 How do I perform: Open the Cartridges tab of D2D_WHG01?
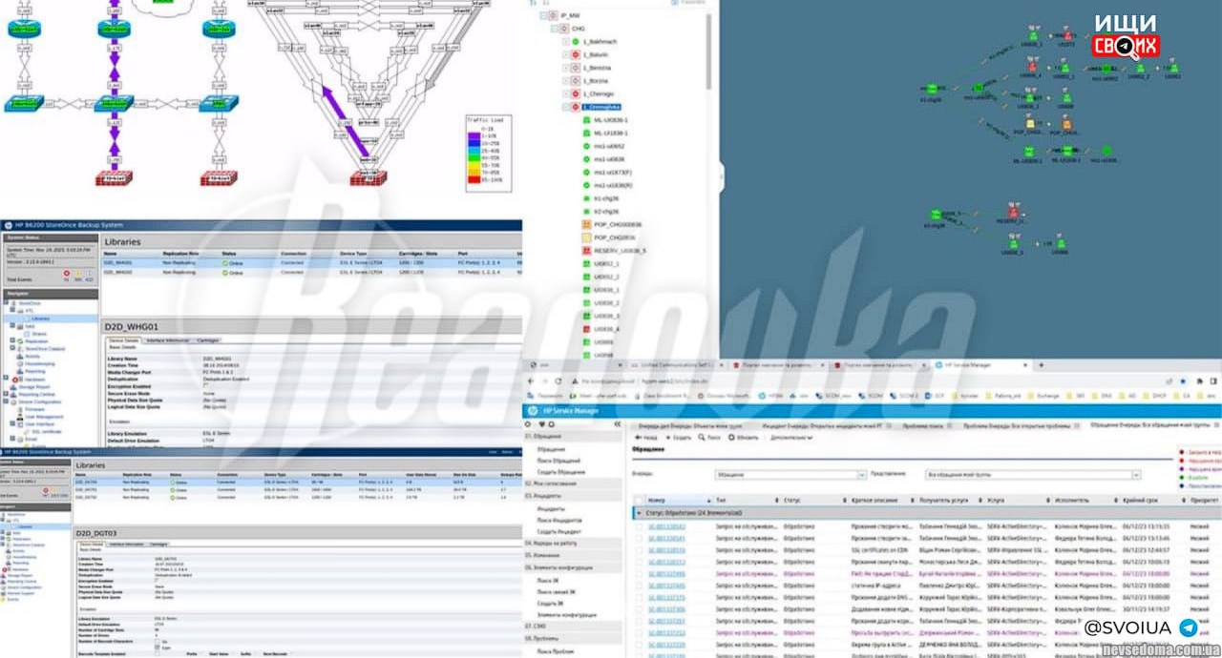coord(208,339)
